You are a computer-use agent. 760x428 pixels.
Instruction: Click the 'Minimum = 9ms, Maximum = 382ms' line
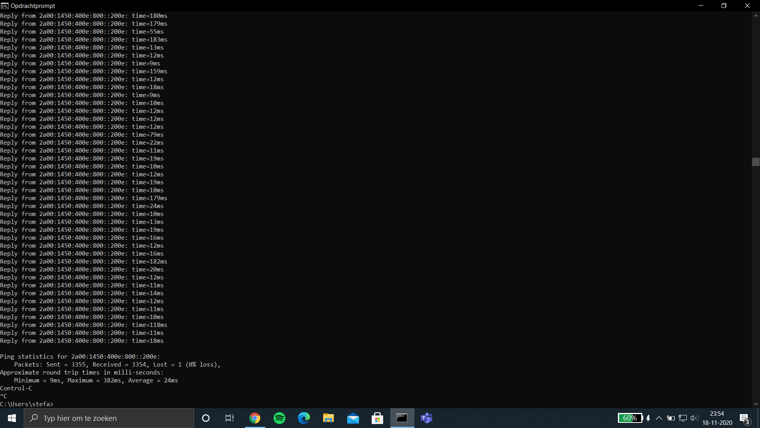click(96, 380)
